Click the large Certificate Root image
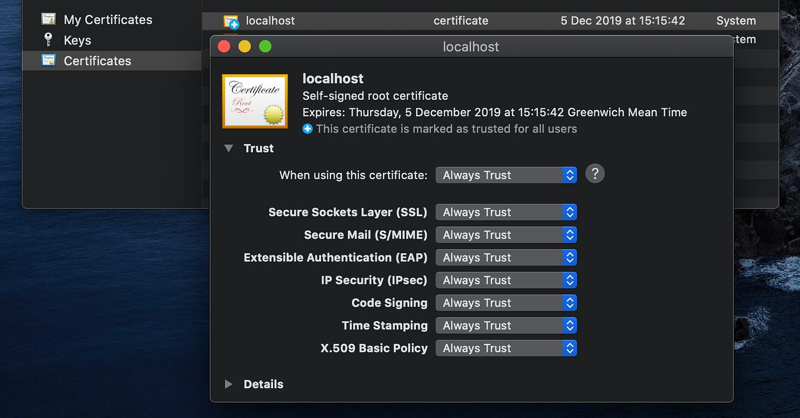 point(255,101)
